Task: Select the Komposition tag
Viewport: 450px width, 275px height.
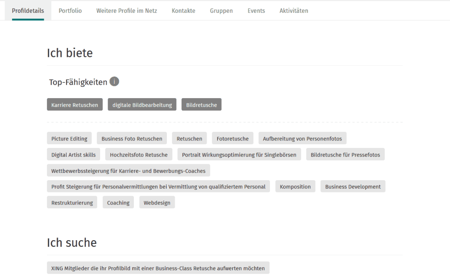Action: pos(295,186)
